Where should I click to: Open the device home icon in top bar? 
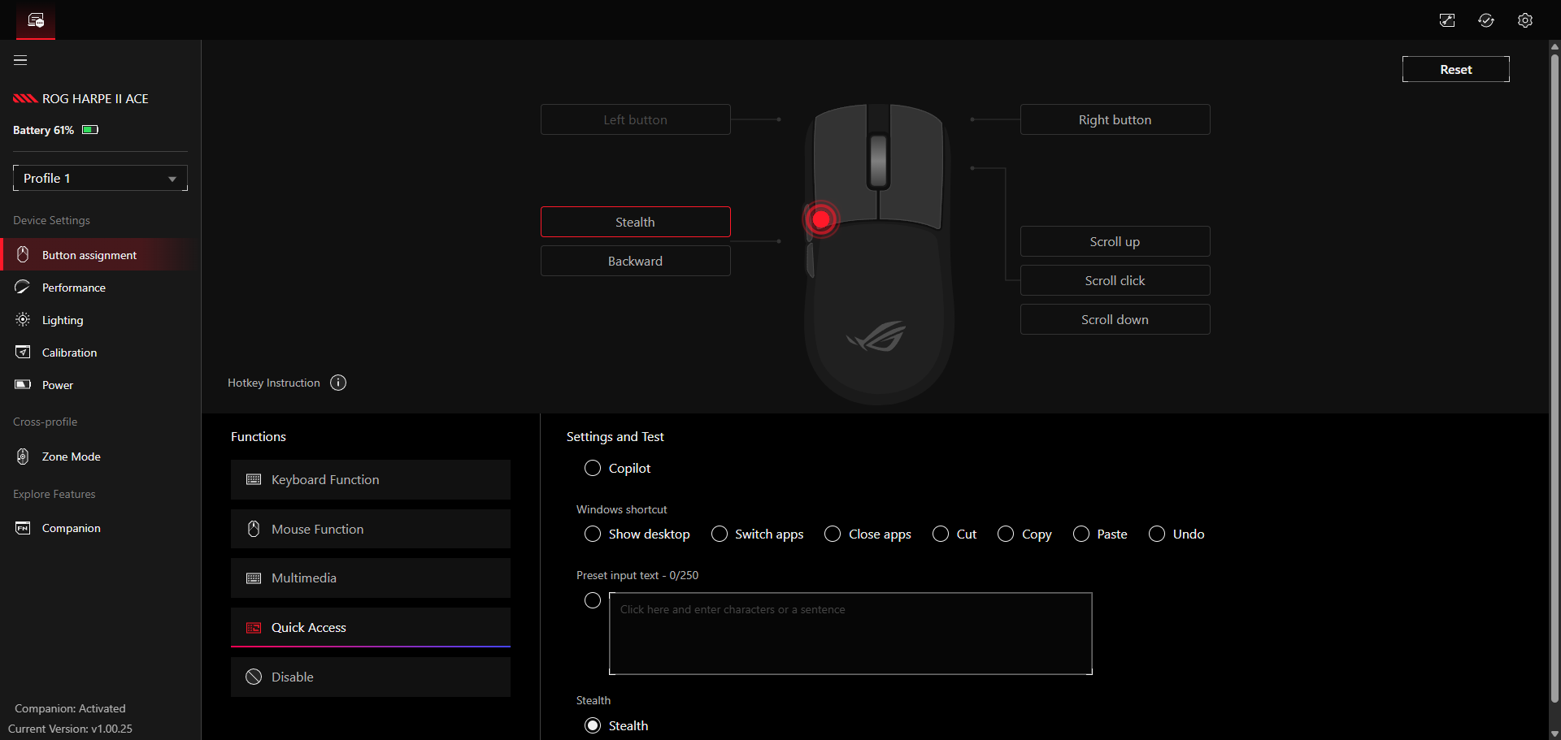pyautogui.click(x=36, y=19)
